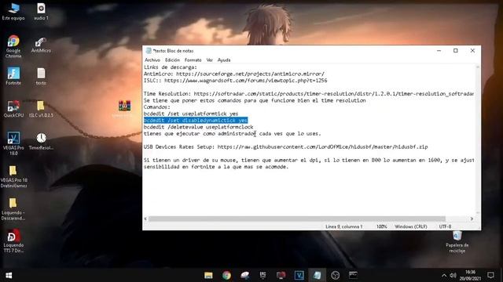Show hidden system tray icons
The height and width of the screenshot is (282, 503).
(444, 275)
